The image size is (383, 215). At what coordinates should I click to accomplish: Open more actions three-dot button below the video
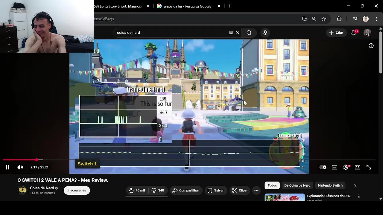coord(256,190)
